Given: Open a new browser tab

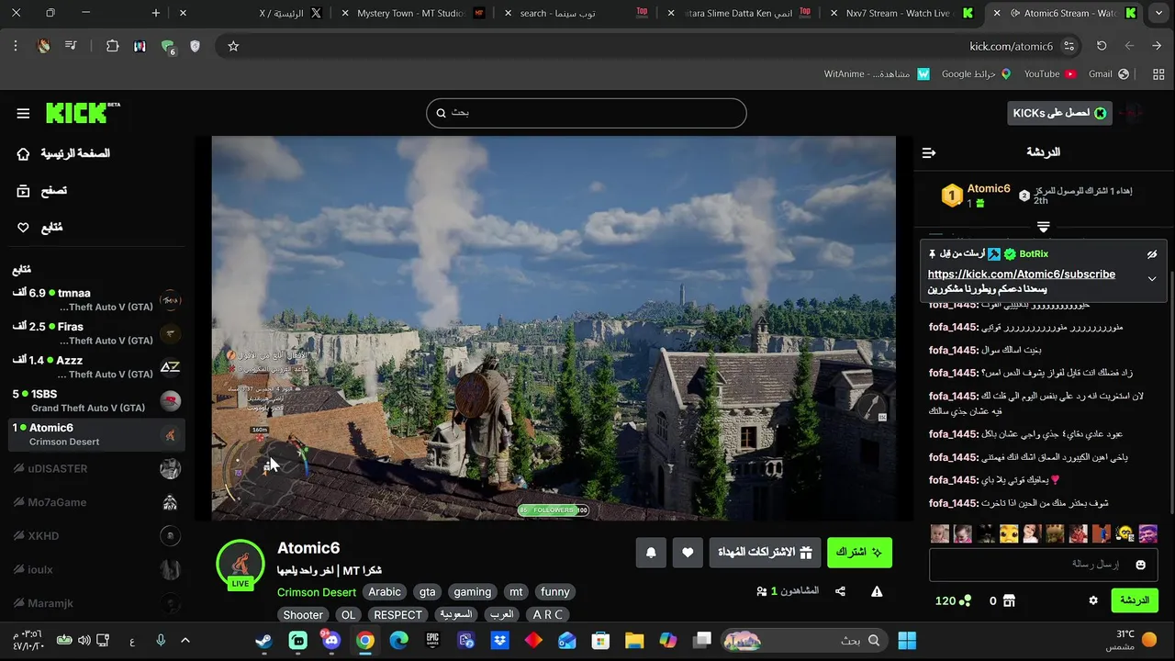Looking at the screenshot, I should pos(156,13).
